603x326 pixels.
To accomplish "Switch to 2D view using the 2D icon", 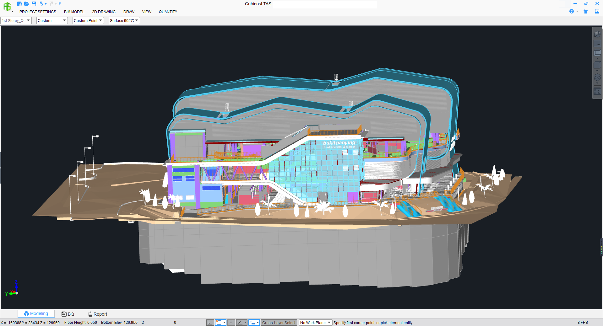I will 597,44.
